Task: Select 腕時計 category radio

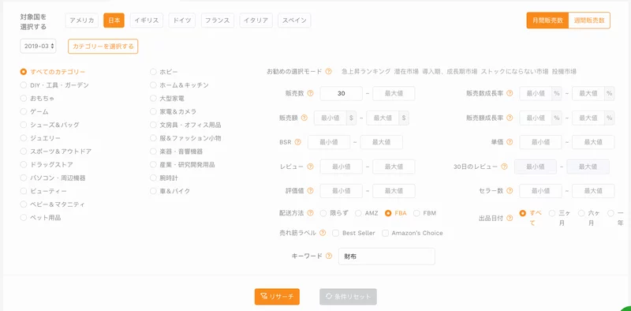Action: click(x=153, y=178)
